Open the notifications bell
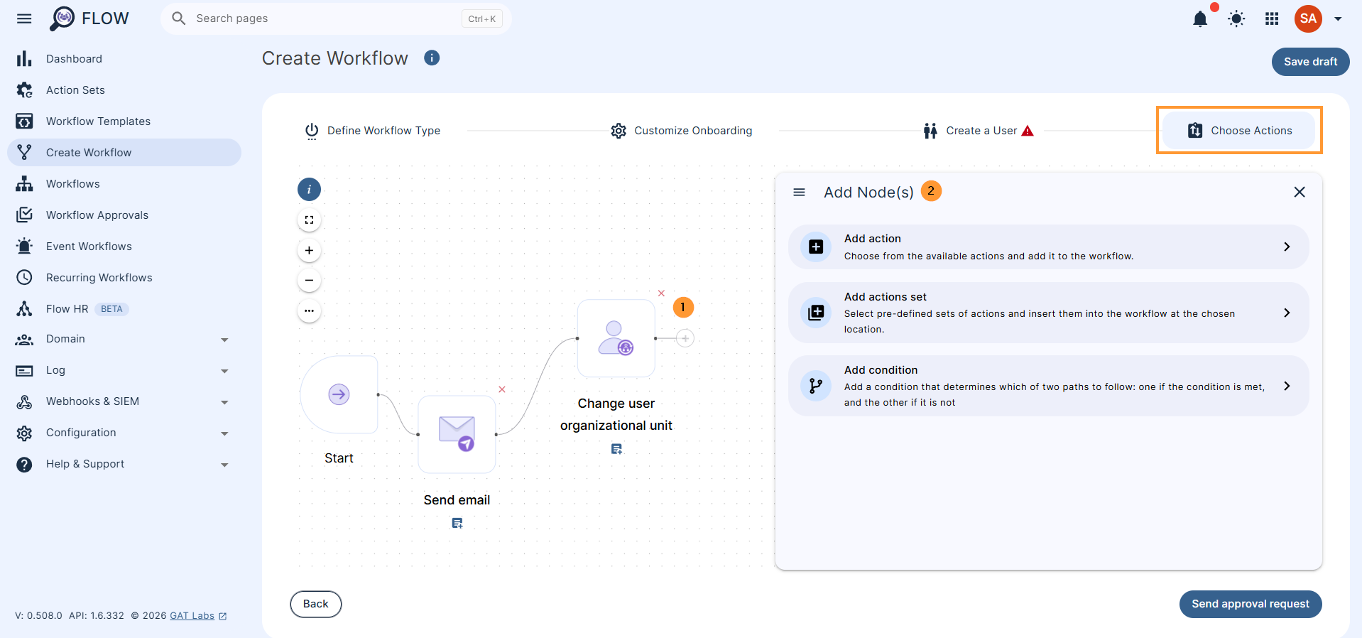The height and width of the screenshot is (638, 1362). coord(1200,19)
